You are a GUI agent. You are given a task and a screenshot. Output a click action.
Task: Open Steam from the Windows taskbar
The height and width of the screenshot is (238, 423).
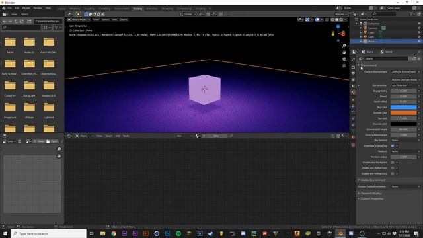[x=211, y=233]
